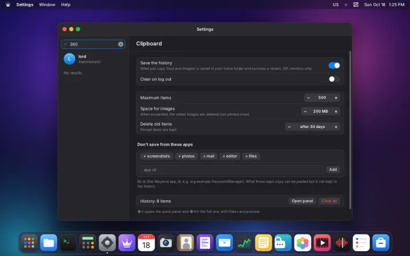Viewport: 410px width, 256px height.
Task: Click the Settings gear icon in the dock
Action: 107,243
